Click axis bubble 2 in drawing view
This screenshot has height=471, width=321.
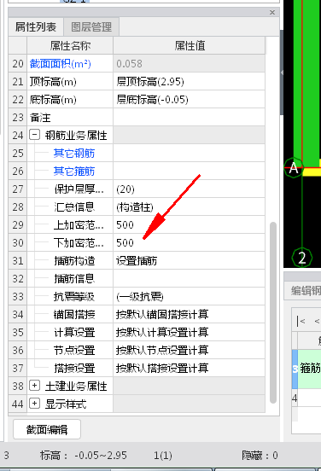301,258
